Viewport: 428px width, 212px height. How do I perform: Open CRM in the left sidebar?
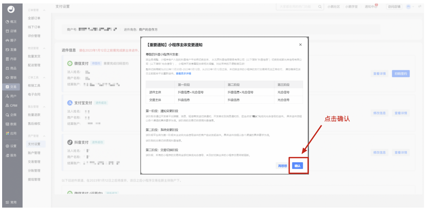coord(11,106)
